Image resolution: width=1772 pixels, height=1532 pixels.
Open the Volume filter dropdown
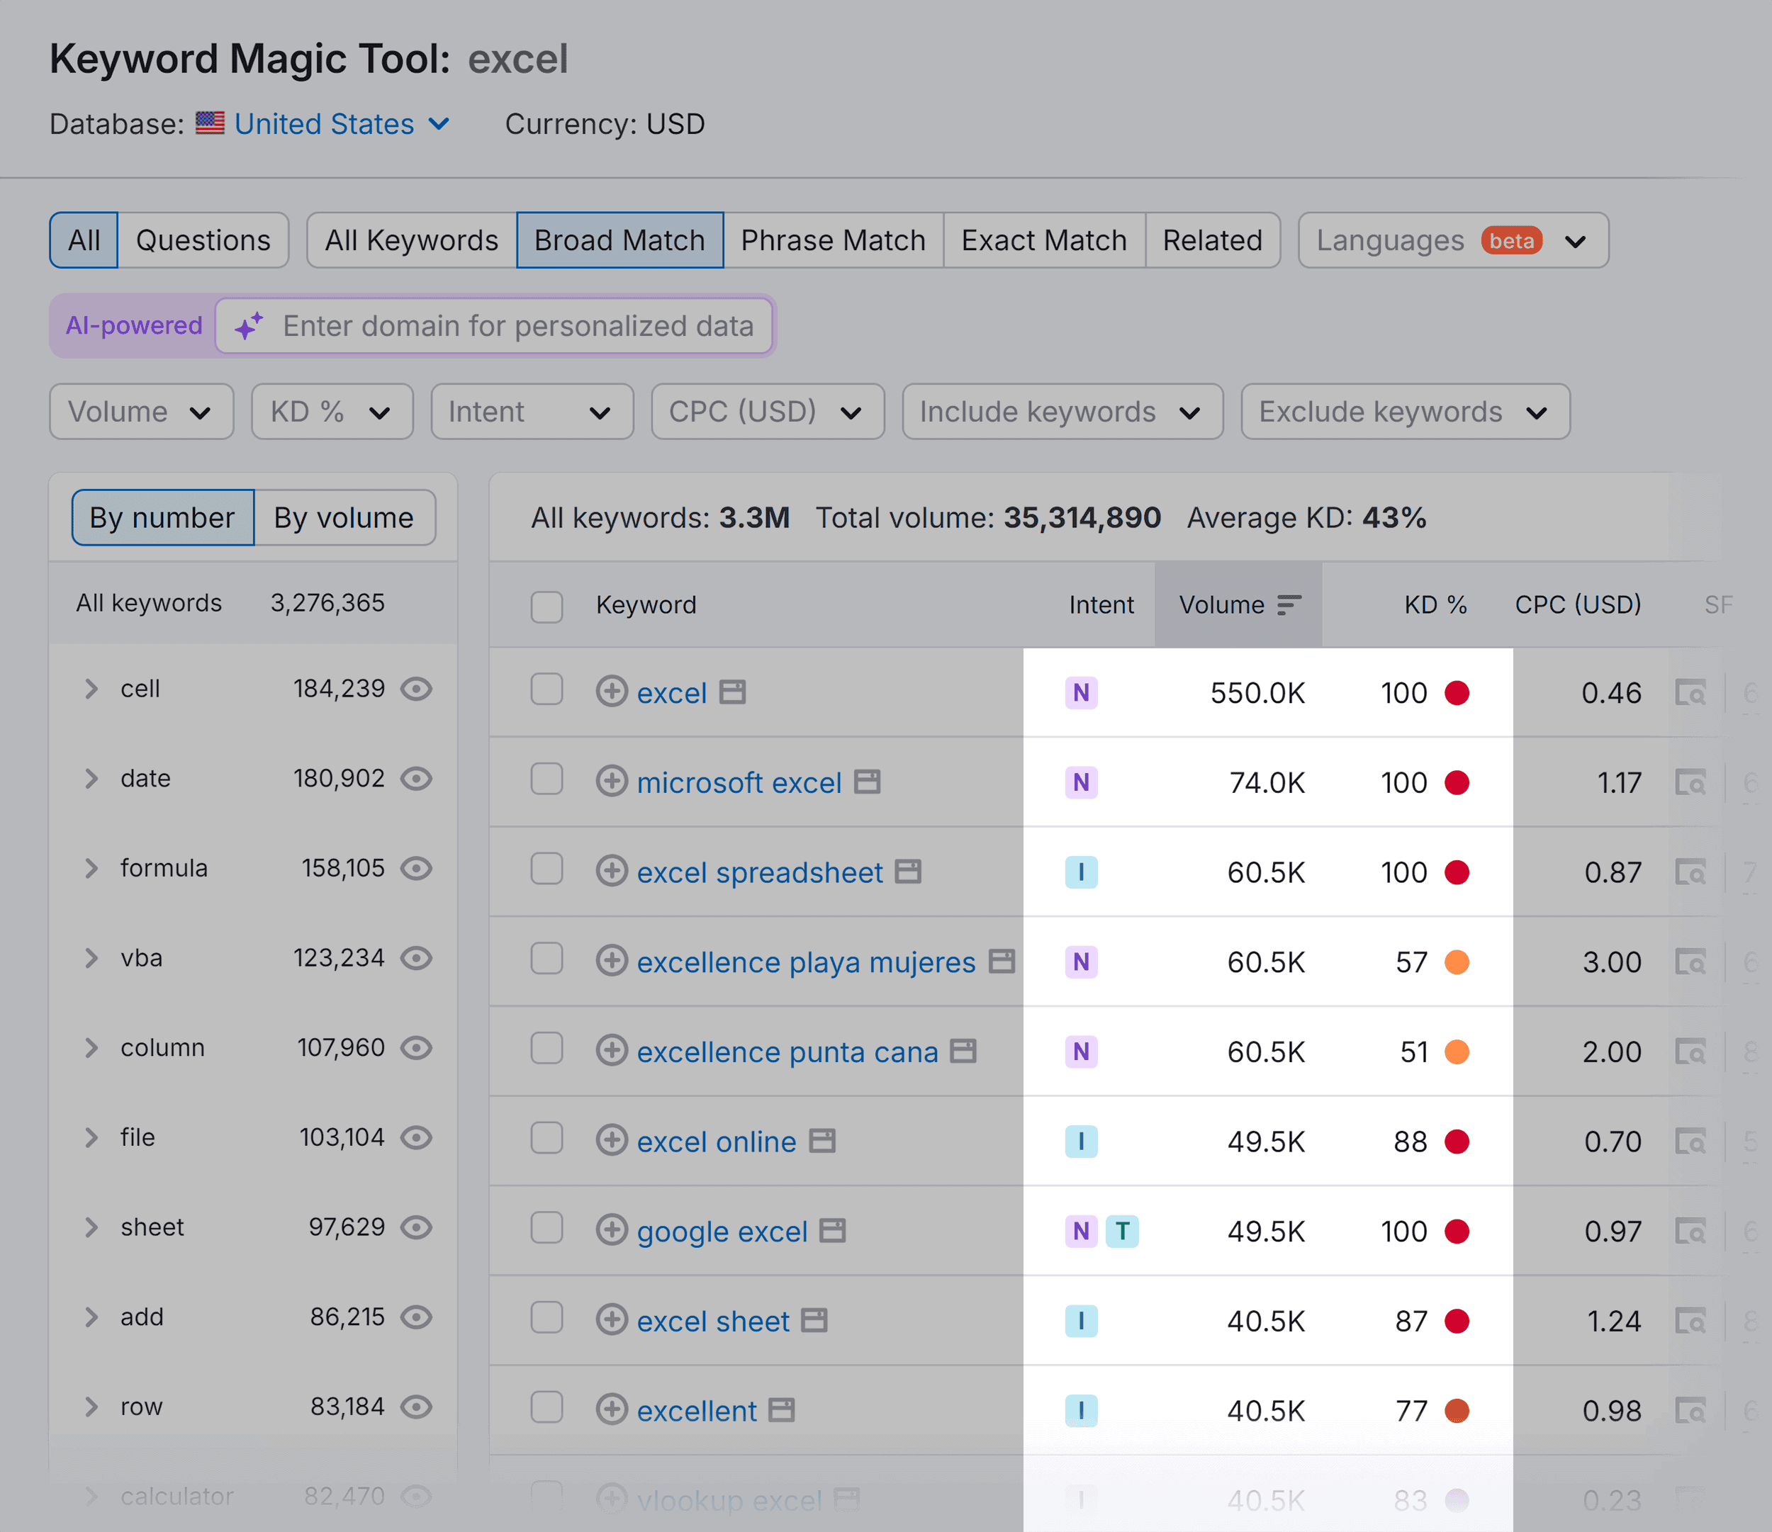pyautogui.click(x=141, y=411)
